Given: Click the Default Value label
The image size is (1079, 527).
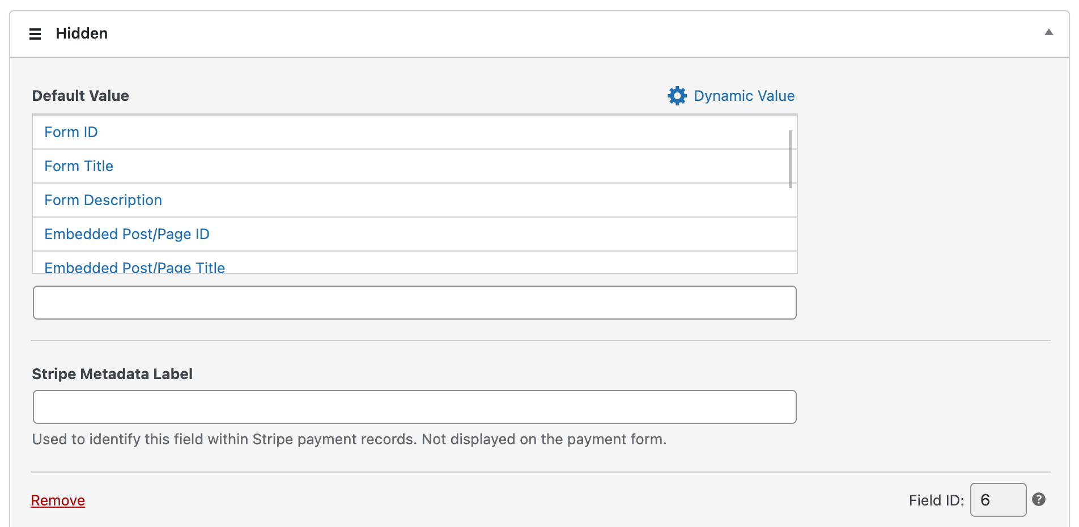Looking at the screenshot, I should 80,96.
